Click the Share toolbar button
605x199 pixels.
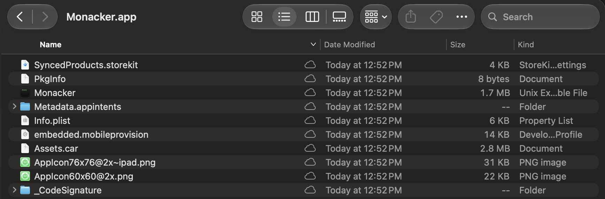[x=411, y=17]
